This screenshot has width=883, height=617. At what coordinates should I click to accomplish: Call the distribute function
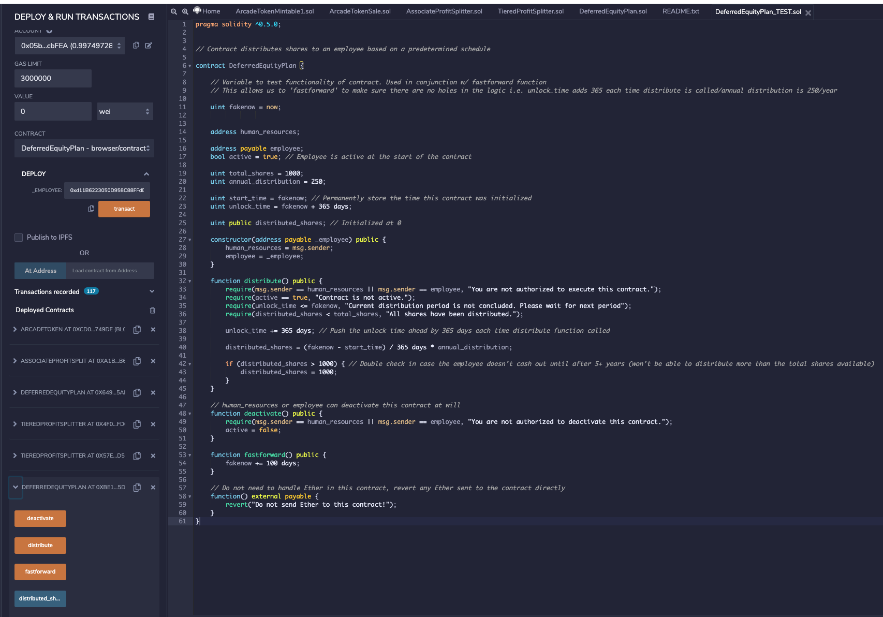coord(40,546)
